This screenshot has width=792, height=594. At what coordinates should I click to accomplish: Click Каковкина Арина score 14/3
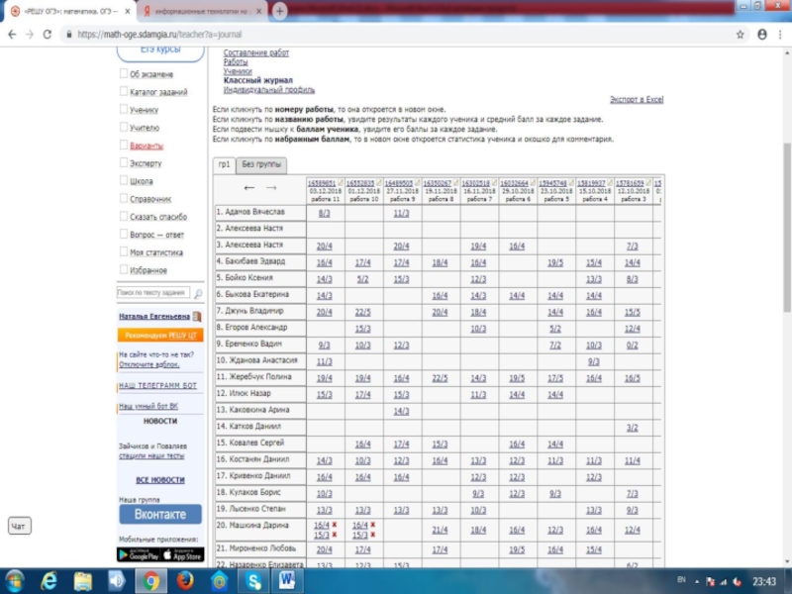[x=401, y=411]
